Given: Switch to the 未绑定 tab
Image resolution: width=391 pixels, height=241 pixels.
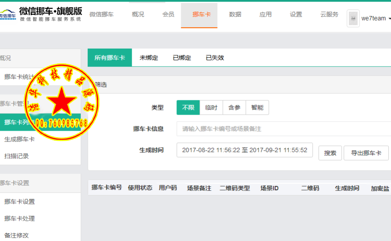Looking at the screenshot, I should pyautogui.click(x=149, y=58).
